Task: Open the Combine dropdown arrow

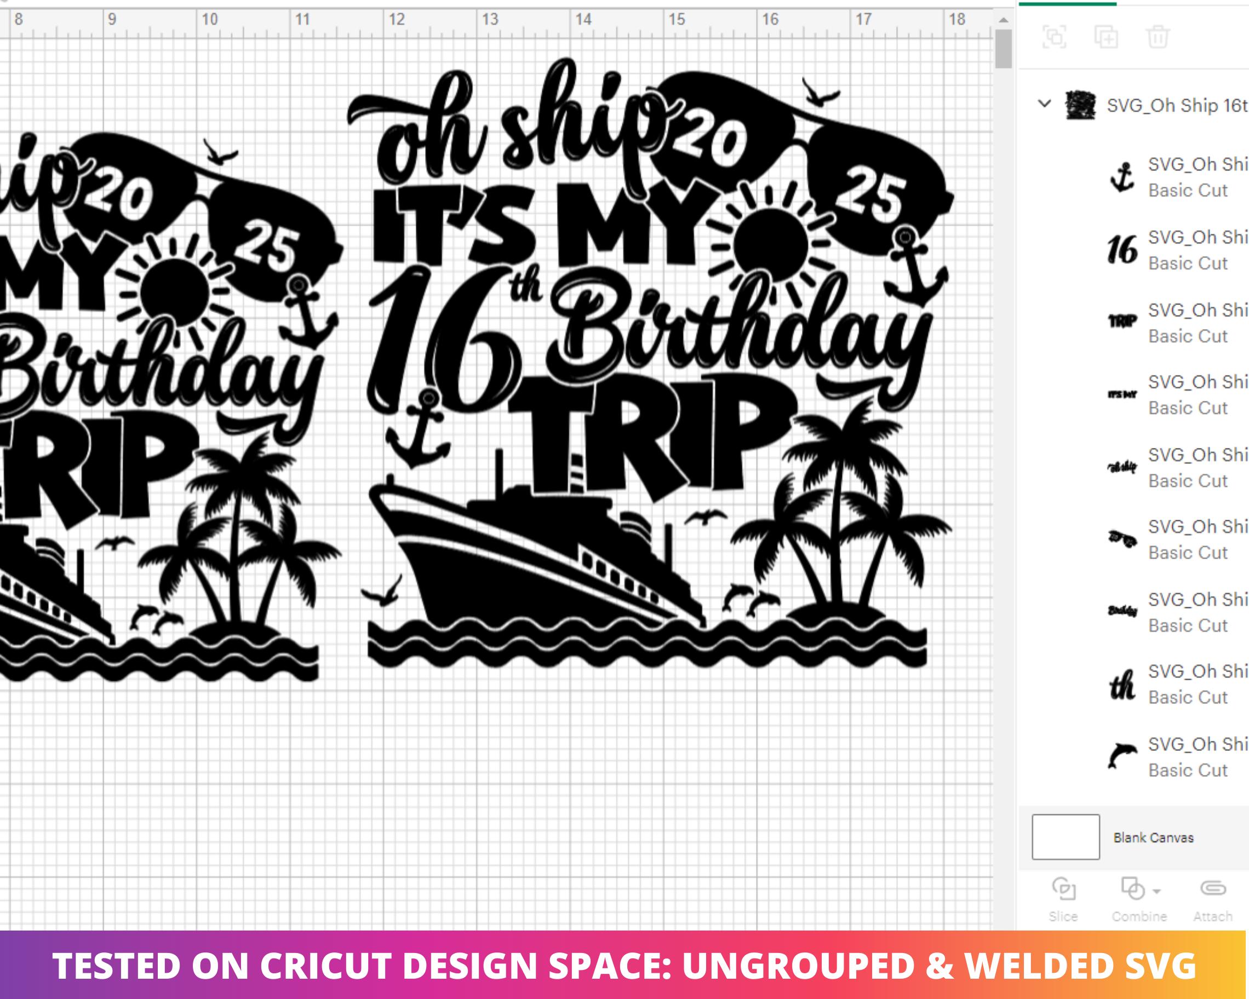Action: point(1157,891)
